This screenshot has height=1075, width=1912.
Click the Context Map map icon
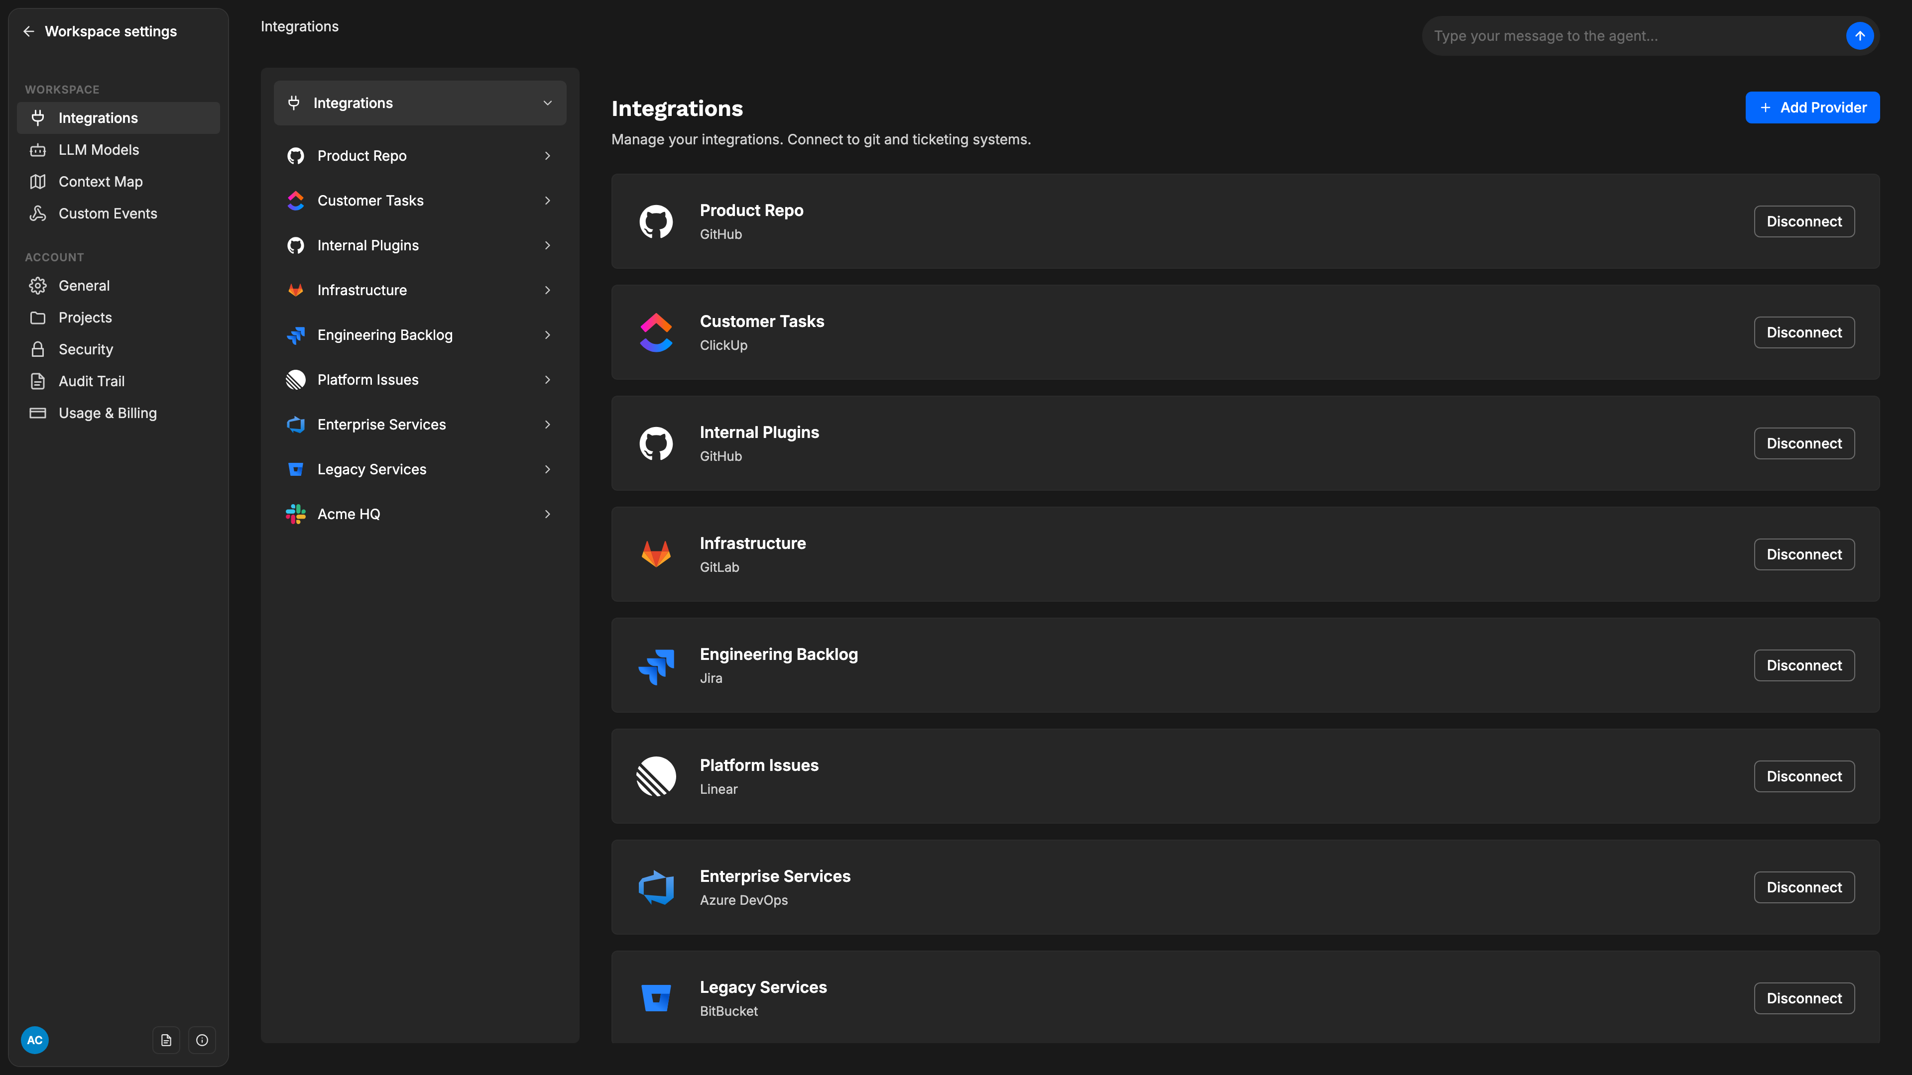tap(38, 182)
